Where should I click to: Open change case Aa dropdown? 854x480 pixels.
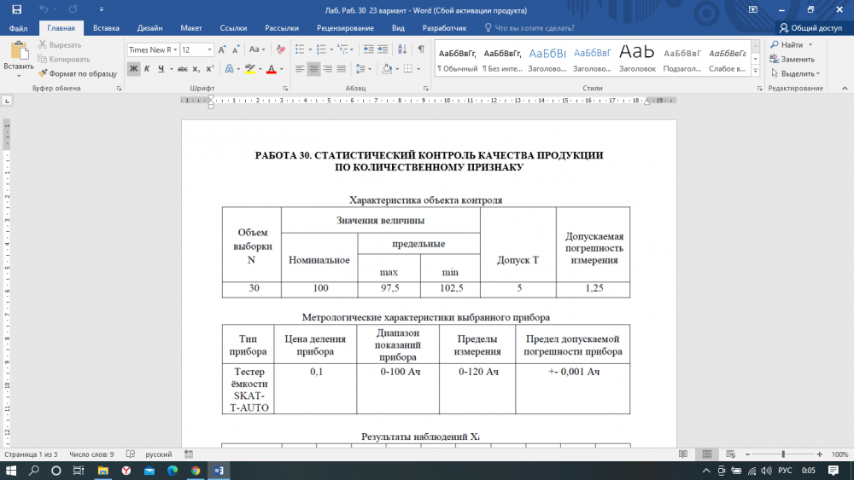[x=256, y=49]
